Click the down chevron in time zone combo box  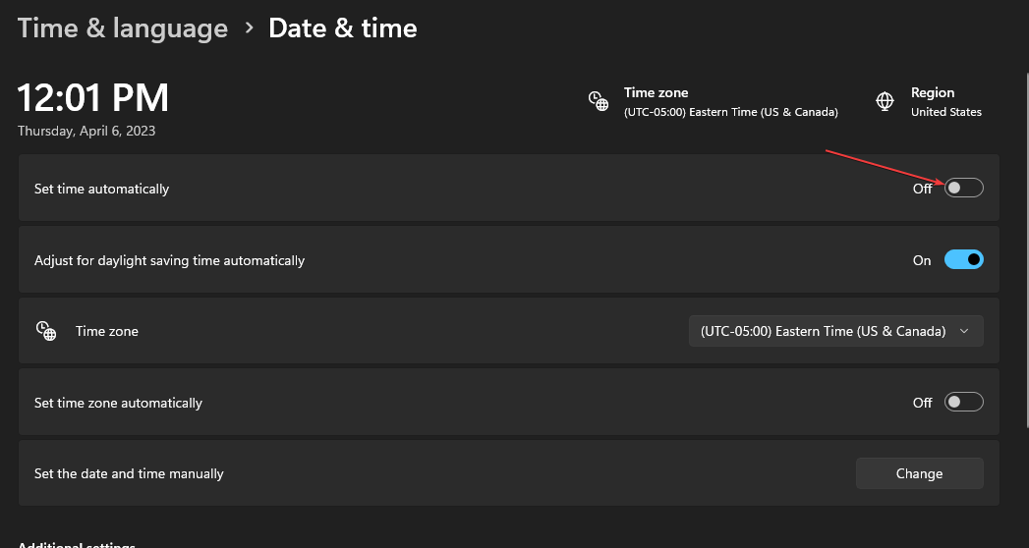[964, 332]
